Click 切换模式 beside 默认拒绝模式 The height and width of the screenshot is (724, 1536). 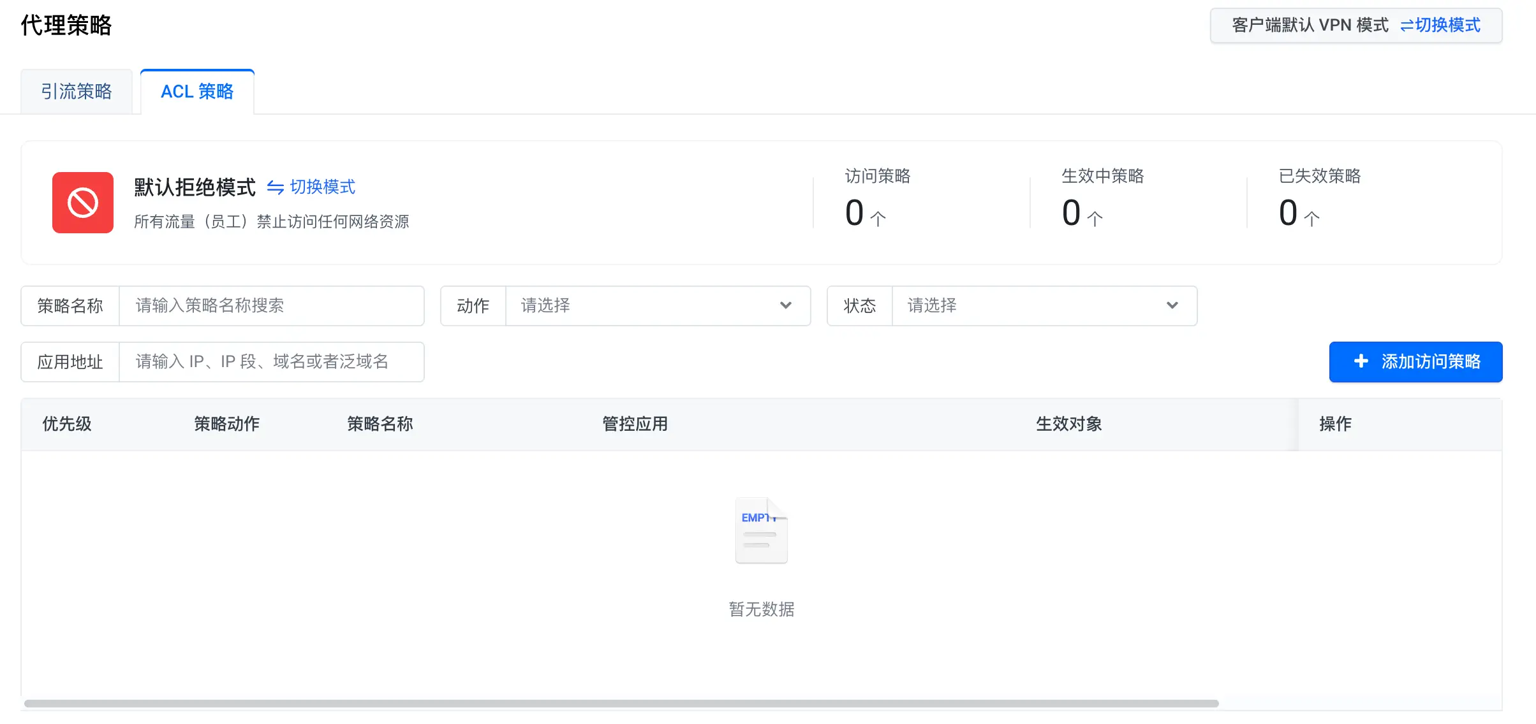311,187
